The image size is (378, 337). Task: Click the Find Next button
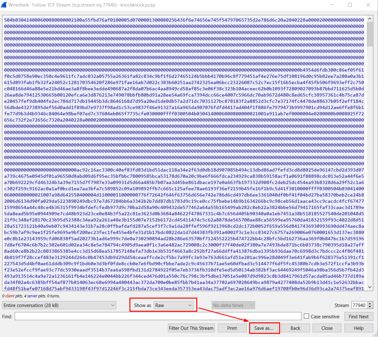click(359, 316)
